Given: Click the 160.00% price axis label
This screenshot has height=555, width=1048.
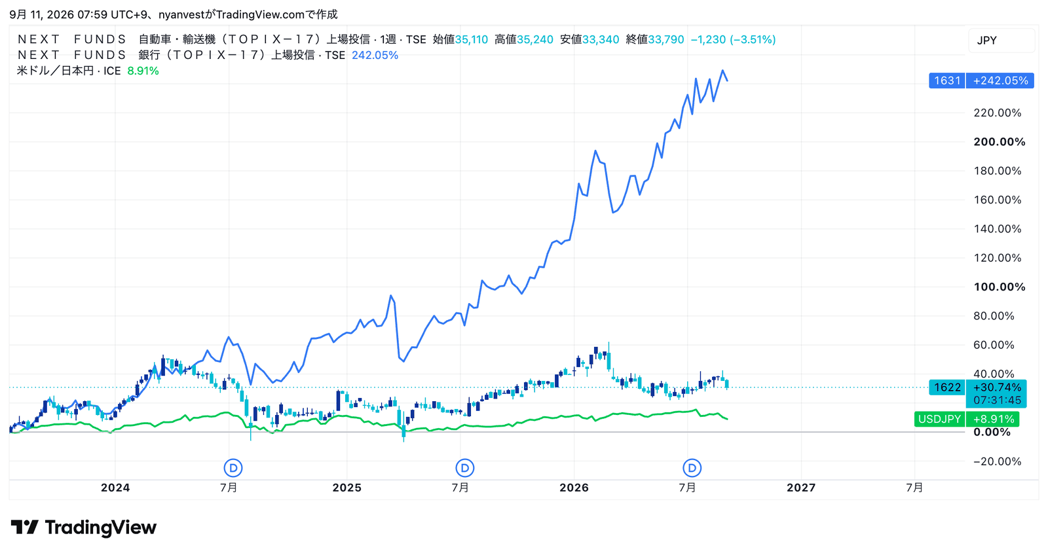Looking at the screenshot, I should [998, 200].
